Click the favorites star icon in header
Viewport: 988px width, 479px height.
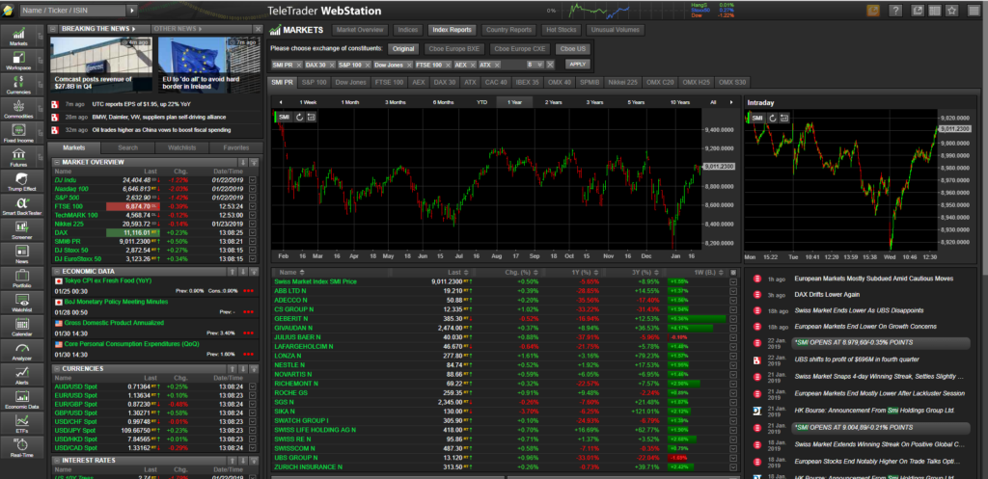click(952, 10)
